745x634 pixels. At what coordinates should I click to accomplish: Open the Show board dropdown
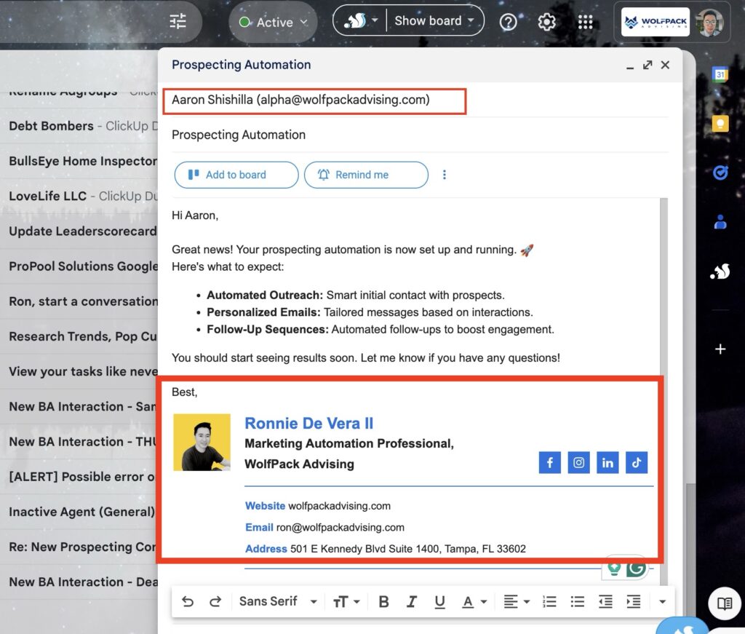tap(434, 21)
